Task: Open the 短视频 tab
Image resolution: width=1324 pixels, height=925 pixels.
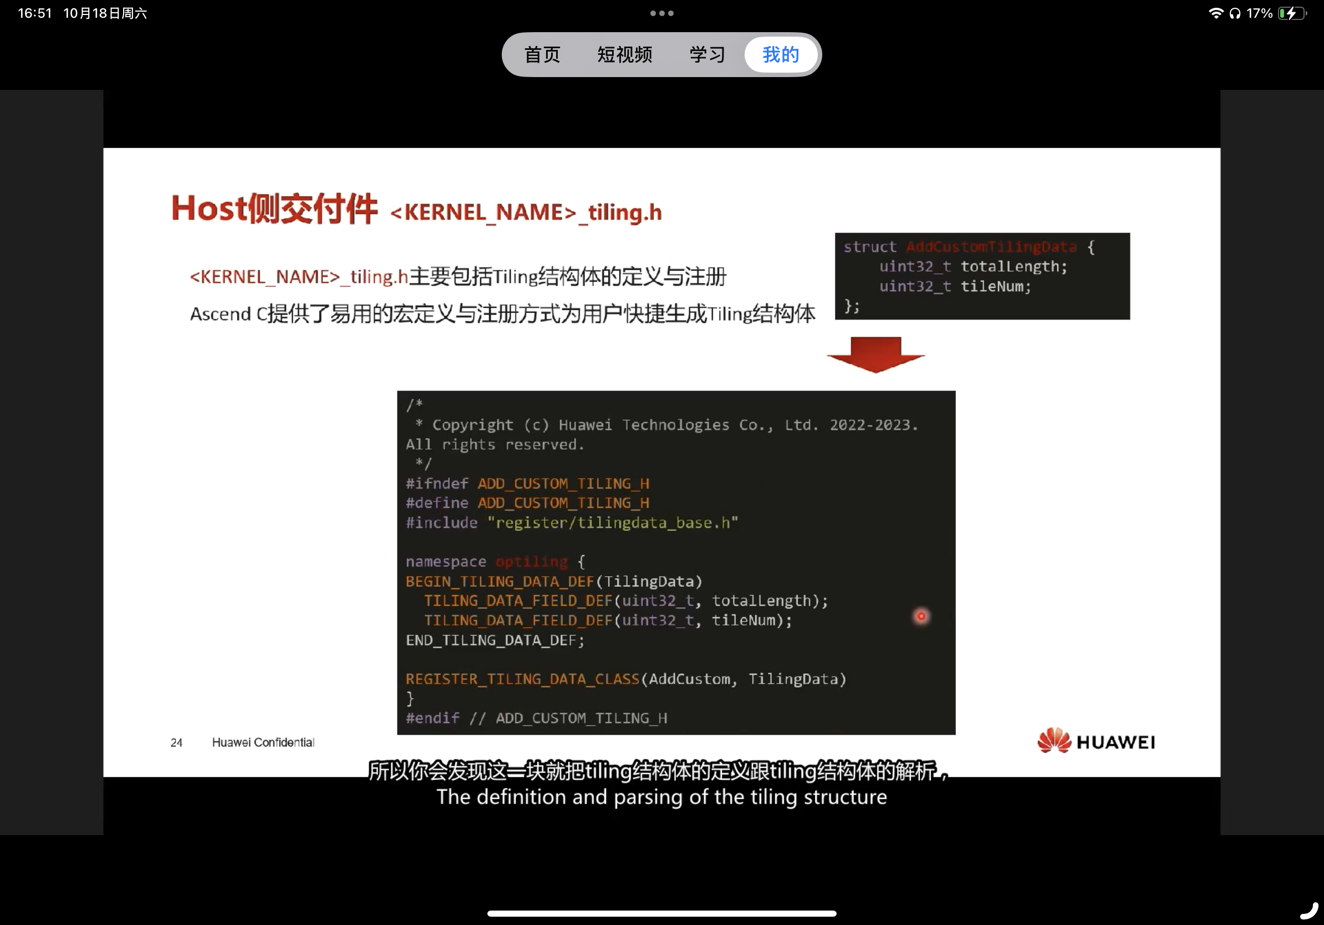Action: click(624, 54)
